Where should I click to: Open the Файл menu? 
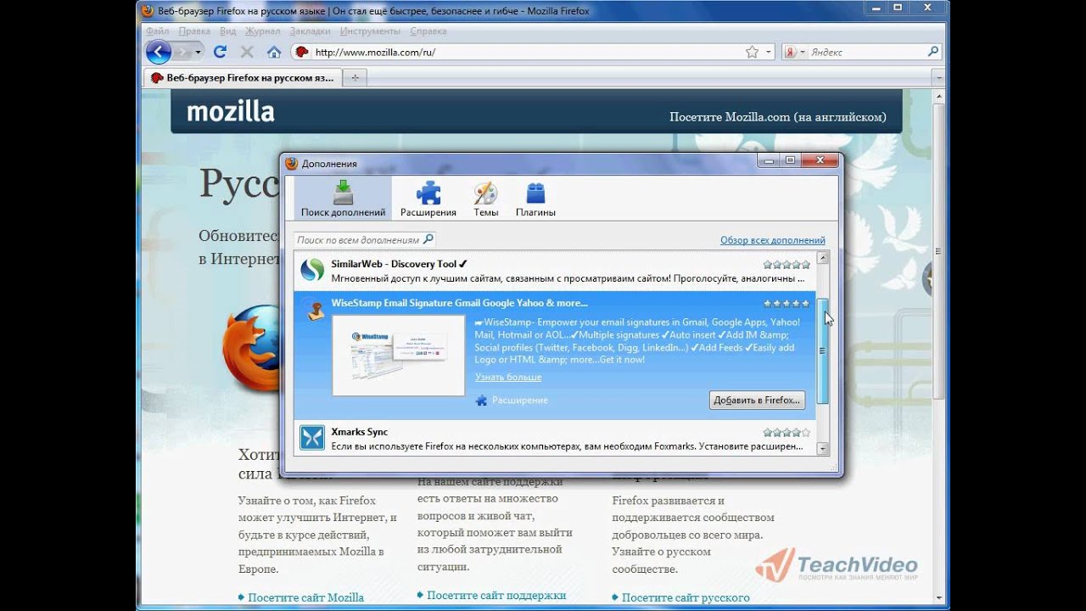coord(157,31)
